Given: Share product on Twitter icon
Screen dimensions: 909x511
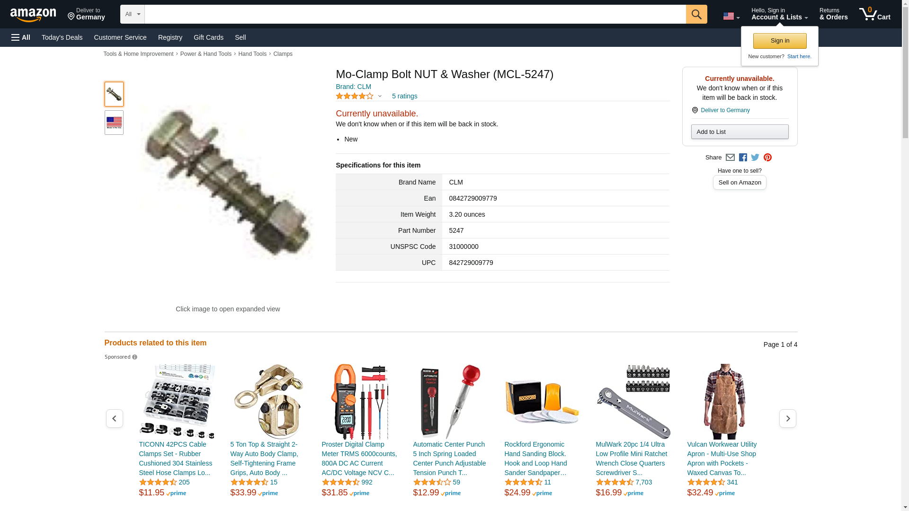Looking at the screenshot, I should (x=755, y=158).
